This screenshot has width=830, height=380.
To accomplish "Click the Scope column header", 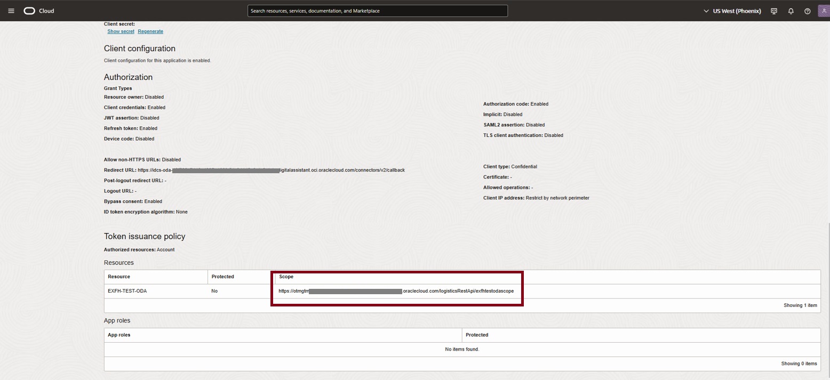I will coord(286,277).
